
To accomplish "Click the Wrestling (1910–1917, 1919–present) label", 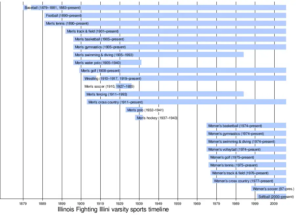I will tap(112, 78).
